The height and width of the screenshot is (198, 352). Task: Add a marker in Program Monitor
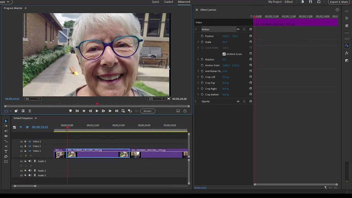coord(70,111)
